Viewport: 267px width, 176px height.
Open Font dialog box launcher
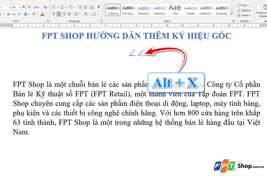[48, 21]
